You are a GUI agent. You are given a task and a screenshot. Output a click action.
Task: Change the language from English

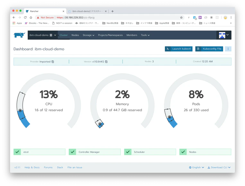point(197,167)
